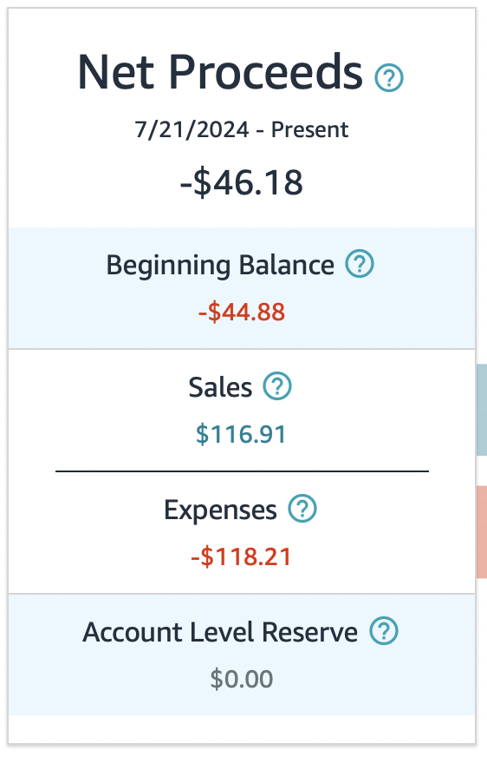The width and height of the screenshot is (487, 757).
Task: Open the Expenses help tooltip icon
Action: (302, 509)
